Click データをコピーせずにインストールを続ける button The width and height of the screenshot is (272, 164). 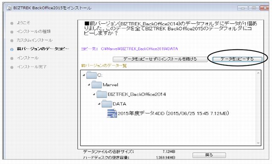click(x=160, y=59)
